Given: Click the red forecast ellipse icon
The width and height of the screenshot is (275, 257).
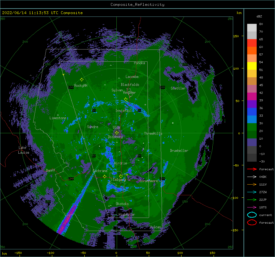Looking at the screenshot, I should pos(252,222).
